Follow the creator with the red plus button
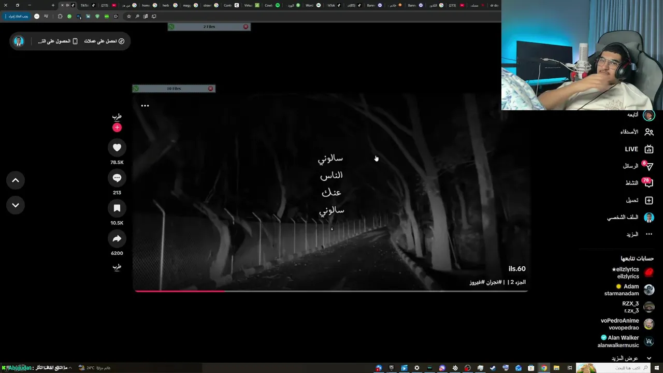663x373 pixels. [x=117, y=127]
